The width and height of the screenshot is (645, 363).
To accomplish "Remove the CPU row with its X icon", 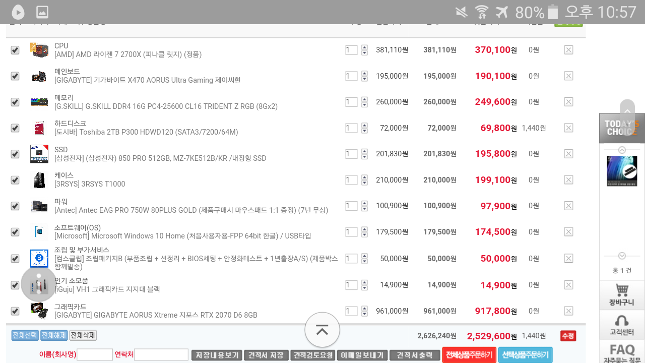I will point(568,50).
